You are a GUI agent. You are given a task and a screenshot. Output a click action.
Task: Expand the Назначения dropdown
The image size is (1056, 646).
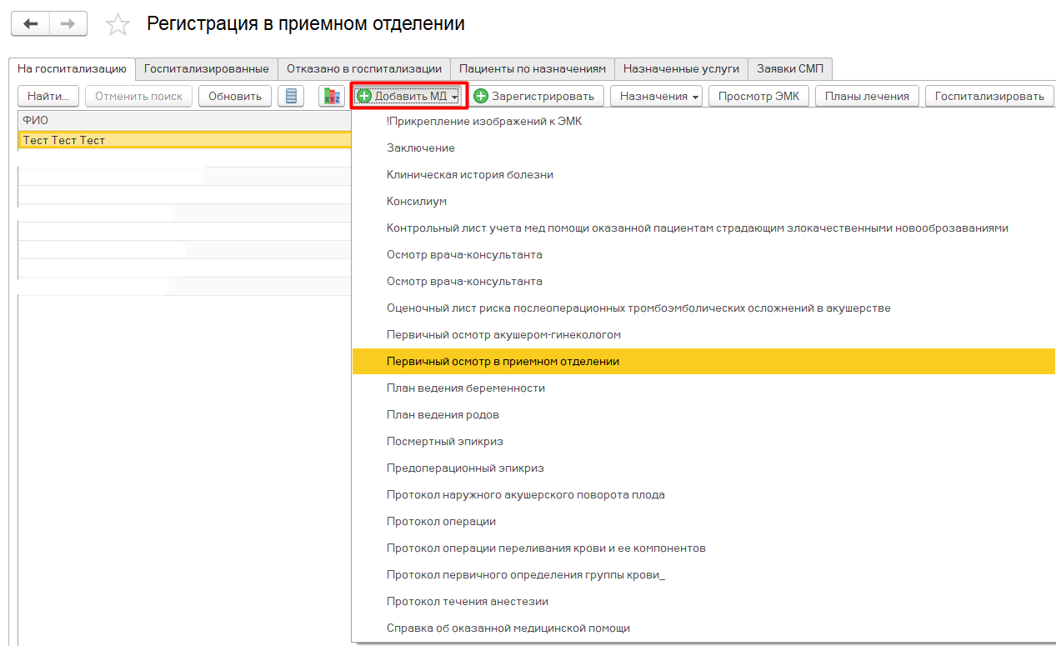(656, 96)
